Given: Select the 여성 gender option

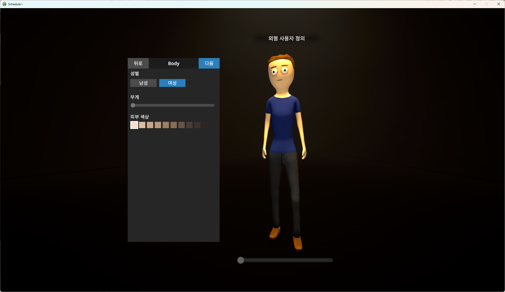Looking at the screenshot, I should click(x=172, y=83).
